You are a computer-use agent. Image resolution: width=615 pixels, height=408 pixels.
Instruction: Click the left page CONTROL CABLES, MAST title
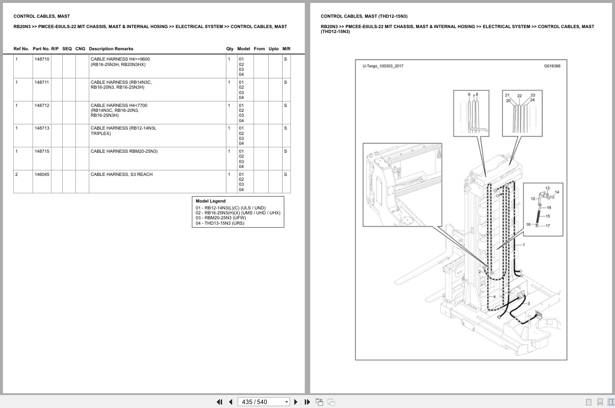coord(42,16)
